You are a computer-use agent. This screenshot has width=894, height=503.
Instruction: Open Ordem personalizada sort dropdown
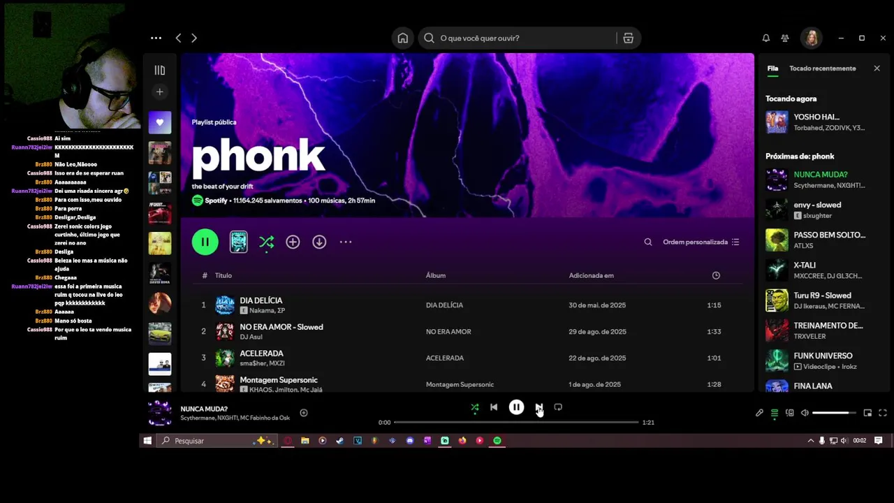[701, 242]
